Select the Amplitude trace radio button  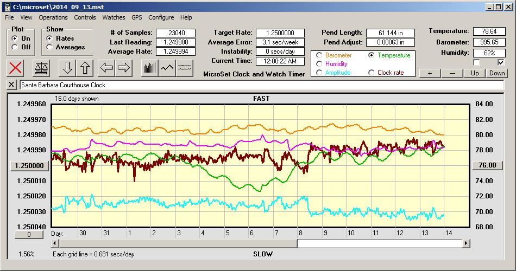tap(319, 73)
